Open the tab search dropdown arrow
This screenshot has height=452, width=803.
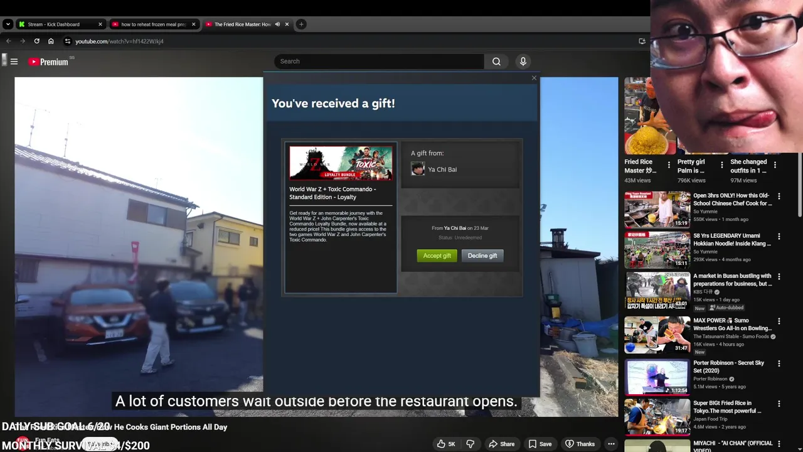click(8, 24)
